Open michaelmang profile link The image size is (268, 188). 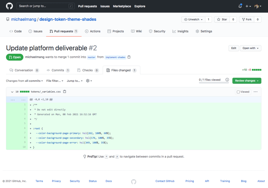24,19
